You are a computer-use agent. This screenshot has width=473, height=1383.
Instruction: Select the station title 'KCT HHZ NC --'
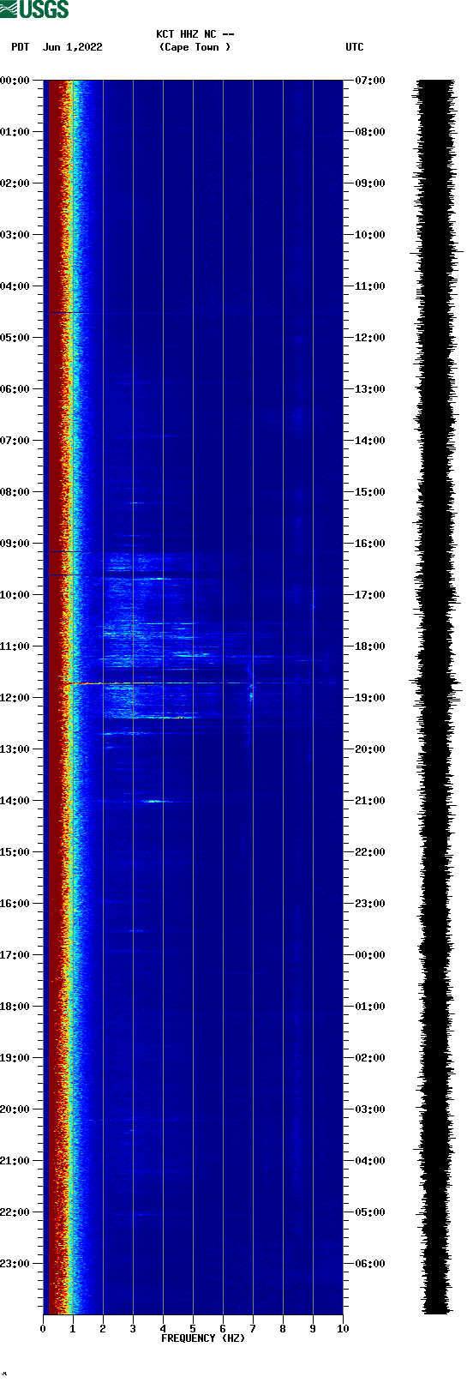[195, 34]
